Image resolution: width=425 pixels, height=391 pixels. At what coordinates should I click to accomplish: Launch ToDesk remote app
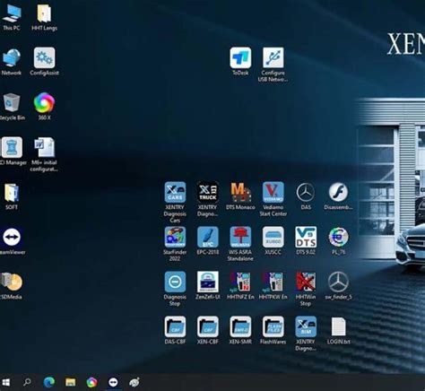(240, 62)
